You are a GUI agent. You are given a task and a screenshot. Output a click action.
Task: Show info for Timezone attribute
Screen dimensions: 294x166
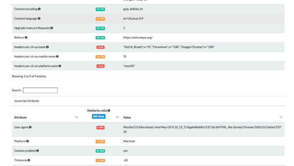29,161
